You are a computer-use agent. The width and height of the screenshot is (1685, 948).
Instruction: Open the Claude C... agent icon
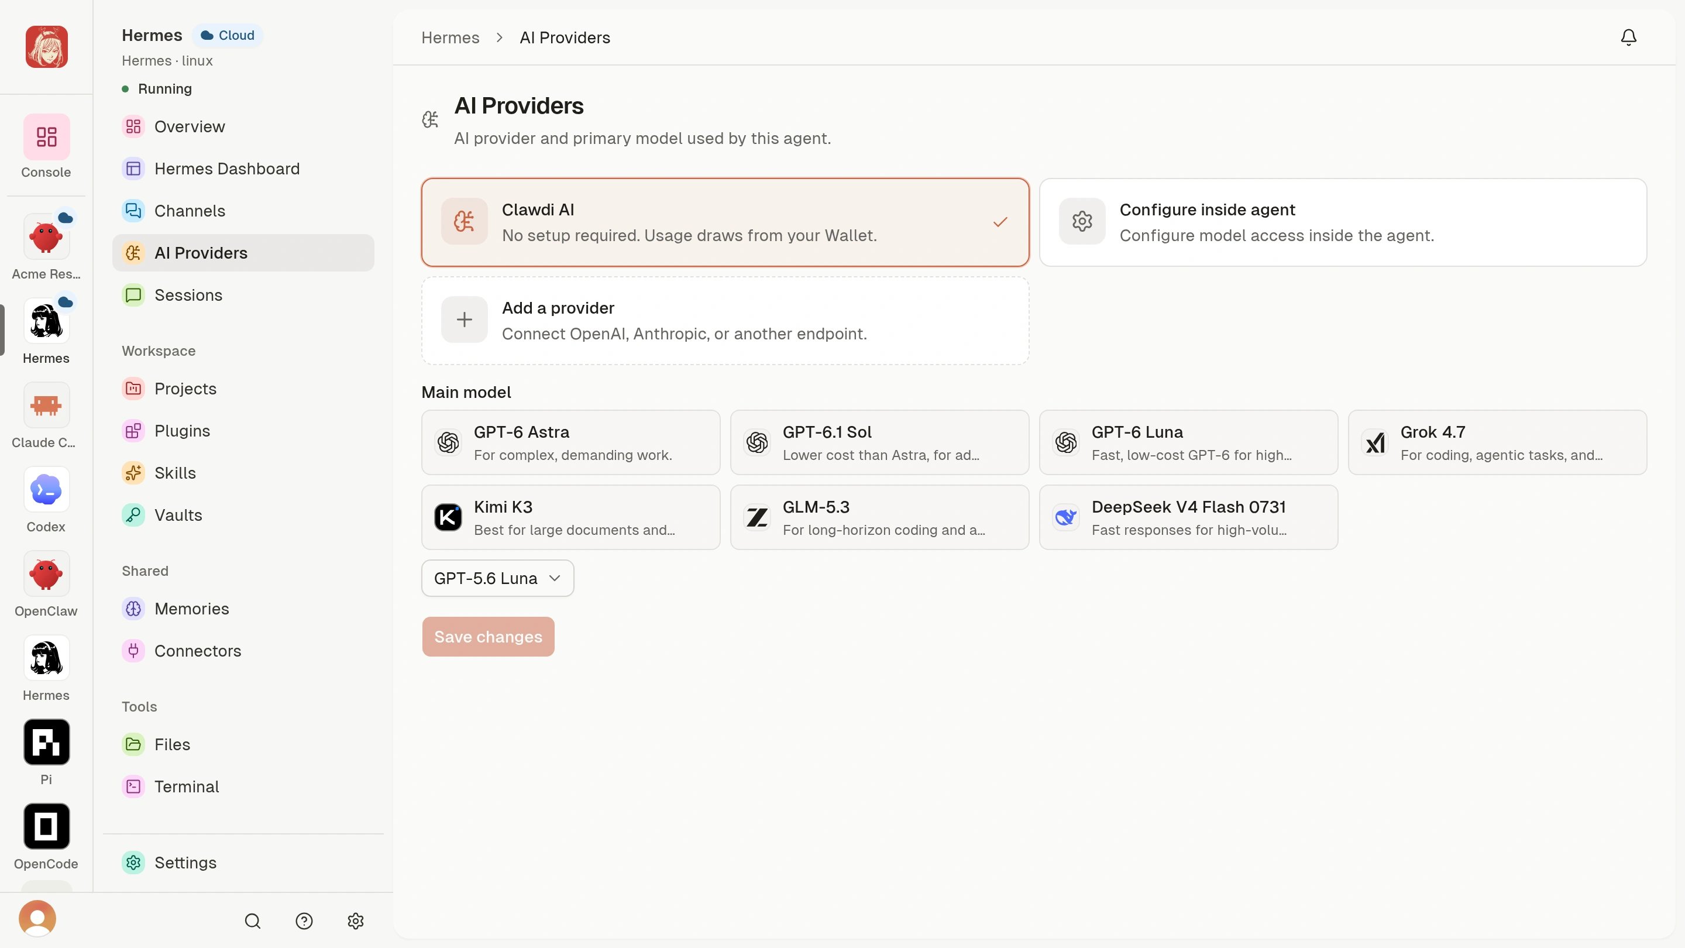coord(46,405)
